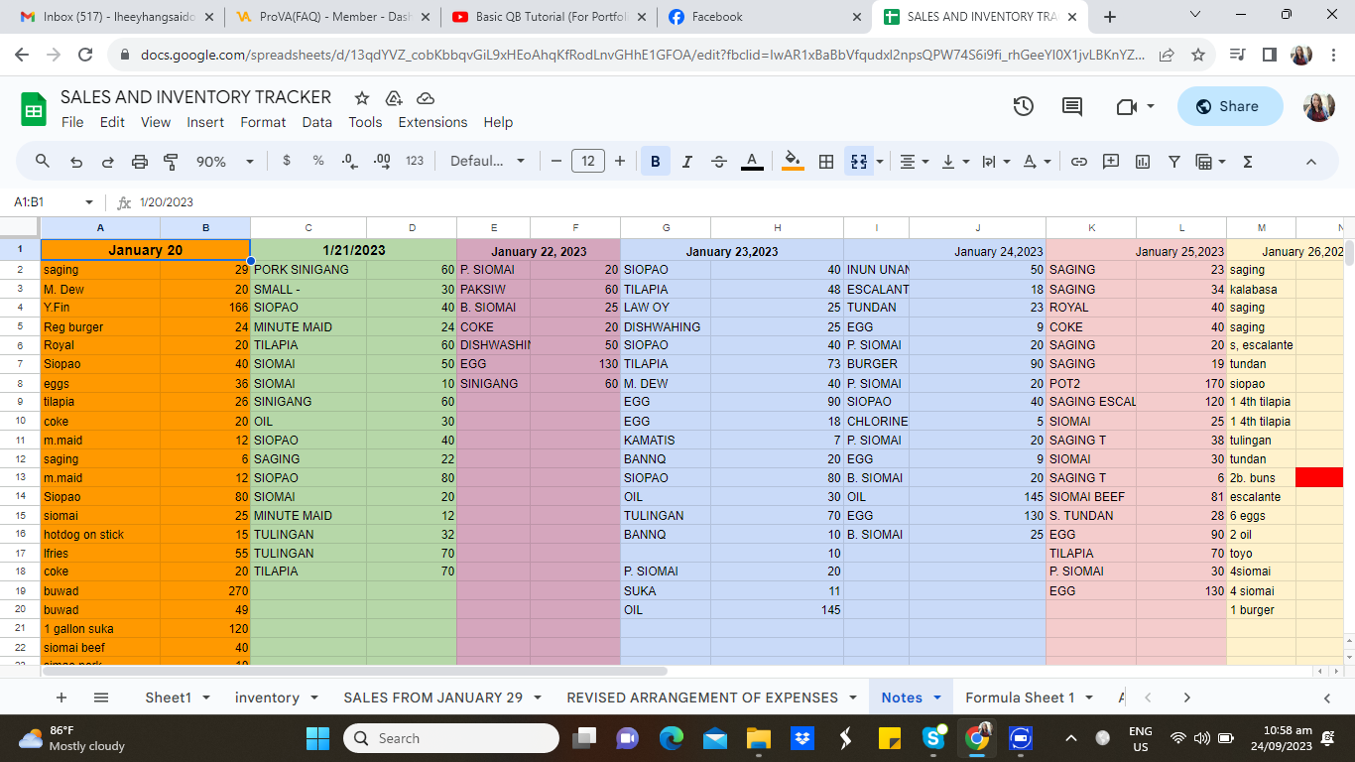Add a new sheet with the plus button
The image size is (1355, 762).
(x=62, y=698)
